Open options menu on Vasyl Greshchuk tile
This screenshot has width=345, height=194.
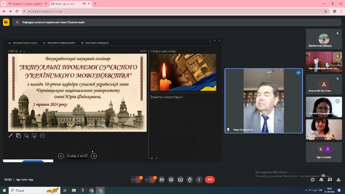pos(298,72)
